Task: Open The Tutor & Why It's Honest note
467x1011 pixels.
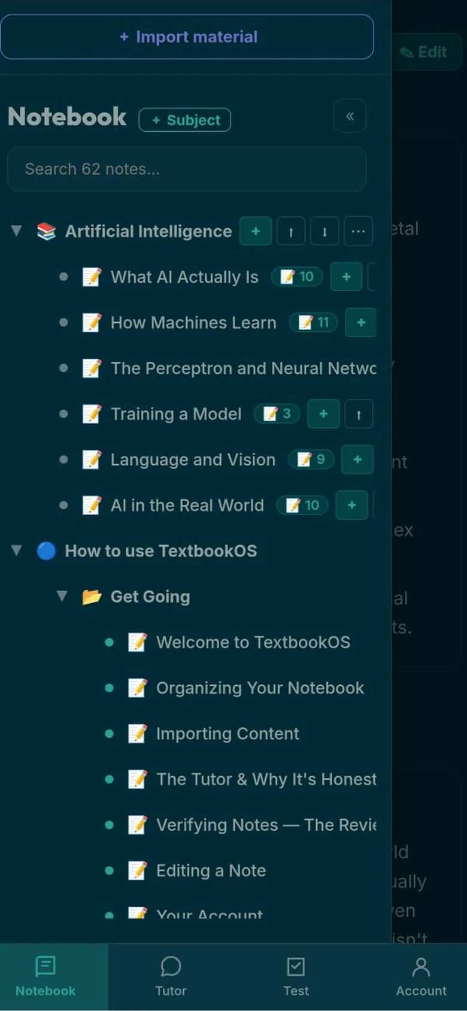Action: [266, 779]
